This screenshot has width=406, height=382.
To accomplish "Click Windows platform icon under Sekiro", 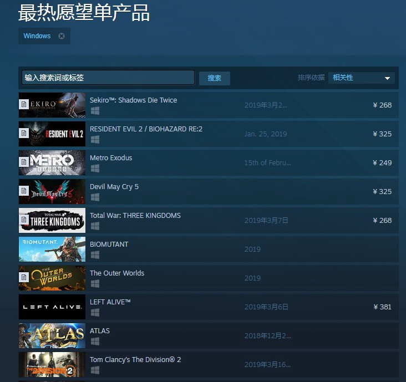I will [95, 111].
